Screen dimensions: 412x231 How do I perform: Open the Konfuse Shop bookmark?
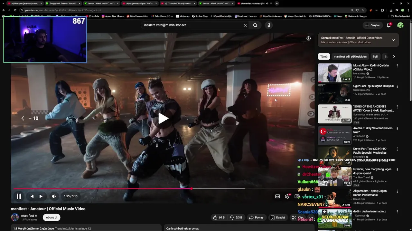point(200,16)
